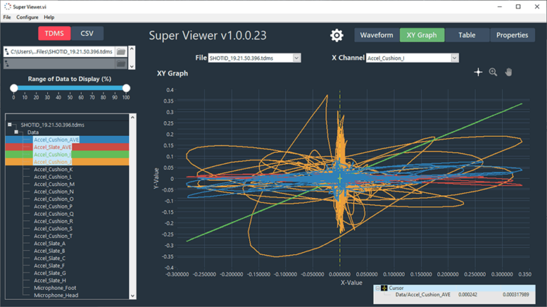Select the crosshair cursor tool
Viewport: 547px width, 307px height.
[x=479, y=73]
